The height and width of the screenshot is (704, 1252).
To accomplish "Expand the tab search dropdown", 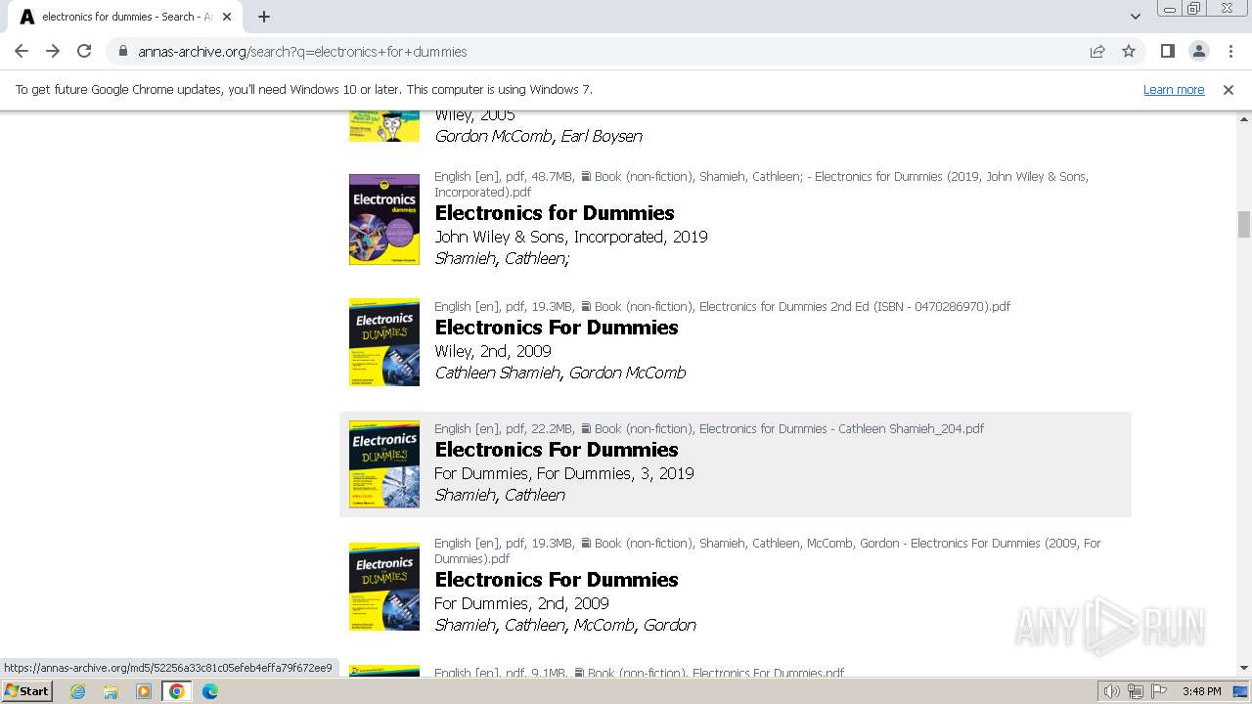I will point(1135,17).
